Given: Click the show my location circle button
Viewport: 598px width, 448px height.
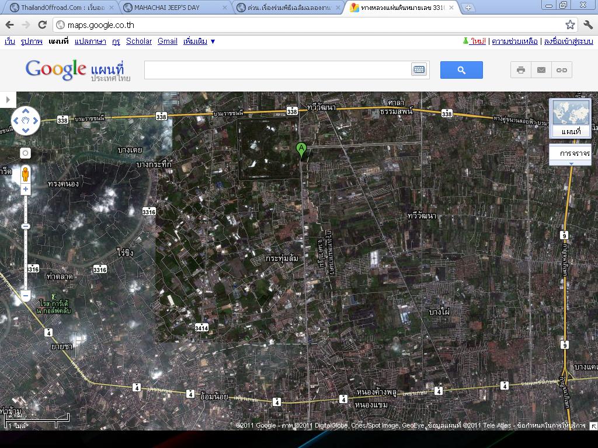Looking at the screenshot, I should [25, 153].
